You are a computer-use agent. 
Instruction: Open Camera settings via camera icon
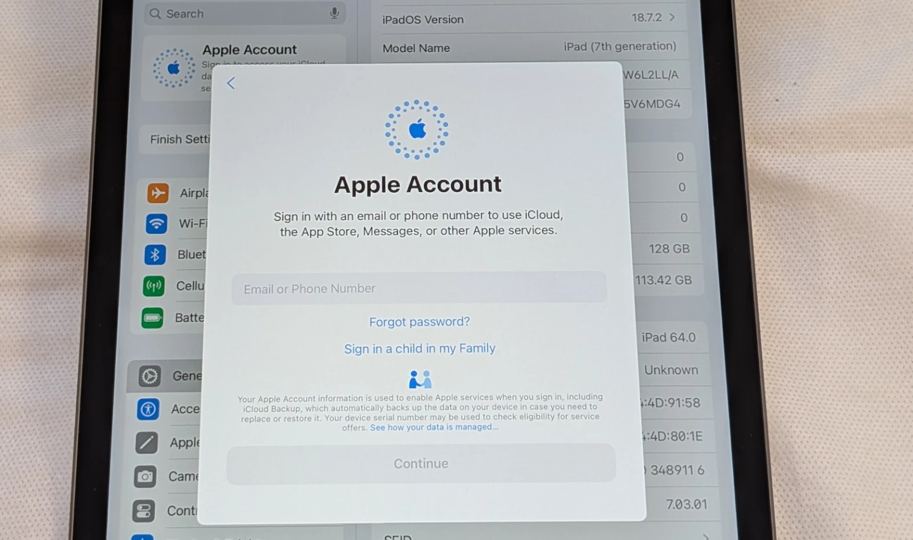pos(145,477)
